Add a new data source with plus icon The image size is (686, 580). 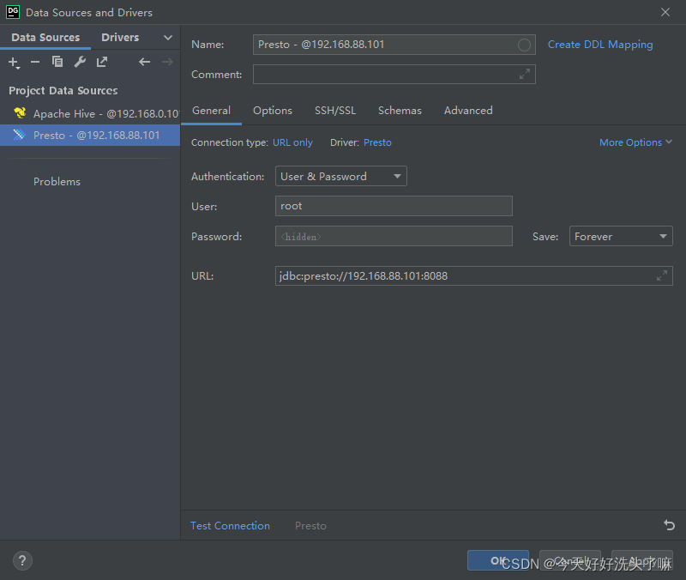(14, 63)
